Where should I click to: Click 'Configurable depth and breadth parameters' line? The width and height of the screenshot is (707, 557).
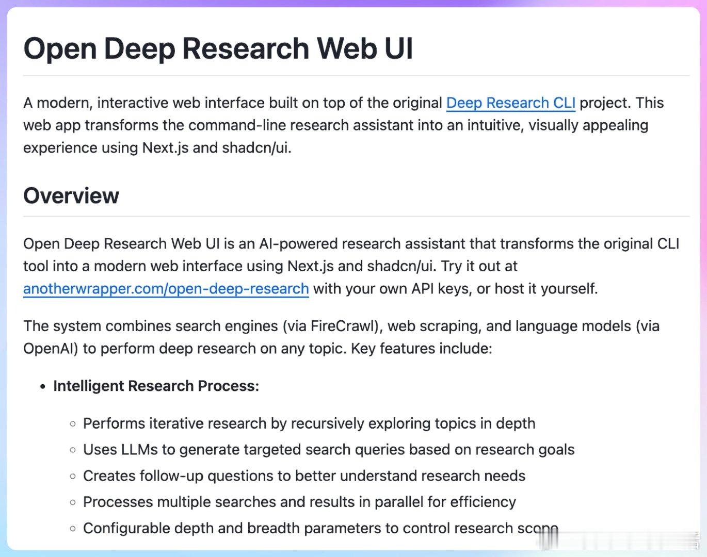(x=320, y=529)
